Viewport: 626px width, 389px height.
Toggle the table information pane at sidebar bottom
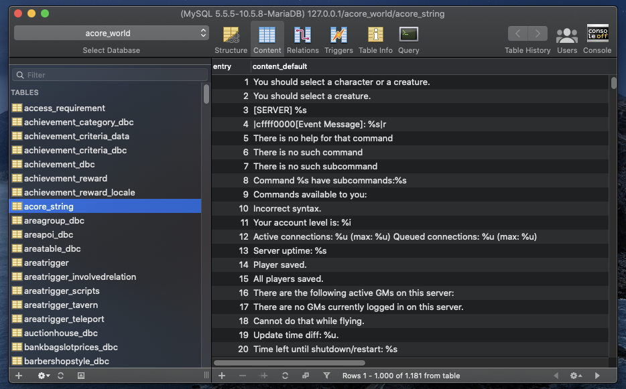click(81, 376)
